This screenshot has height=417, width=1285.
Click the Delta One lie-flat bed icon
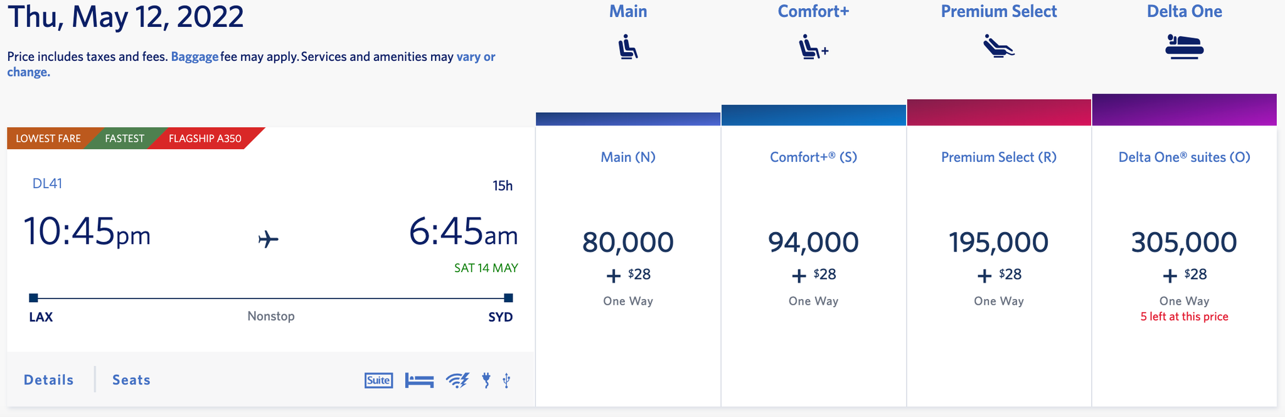[1183, 46]
